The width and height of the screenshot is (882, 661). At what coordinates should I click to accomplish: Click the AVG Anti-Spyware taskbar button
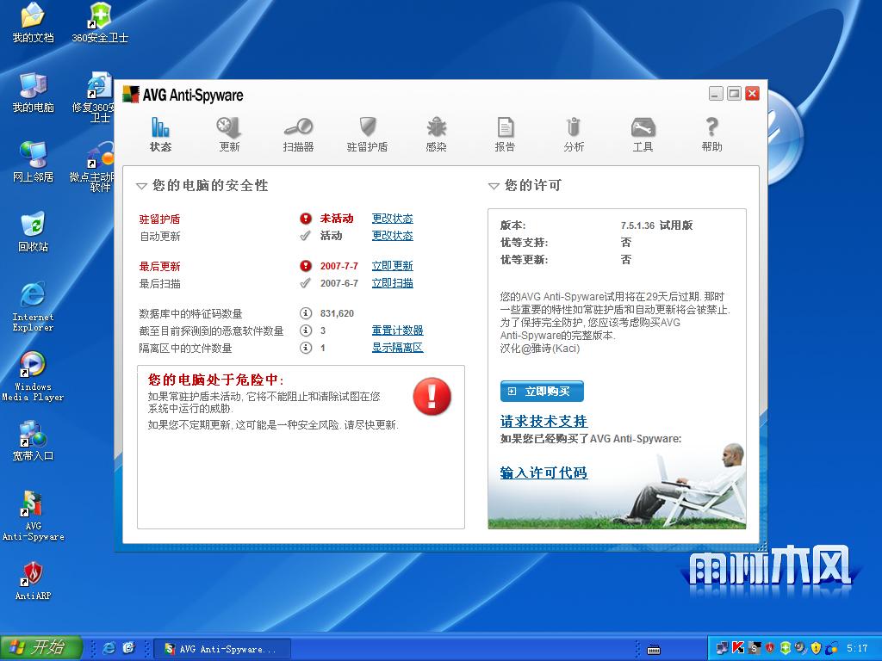pos(223,649)
